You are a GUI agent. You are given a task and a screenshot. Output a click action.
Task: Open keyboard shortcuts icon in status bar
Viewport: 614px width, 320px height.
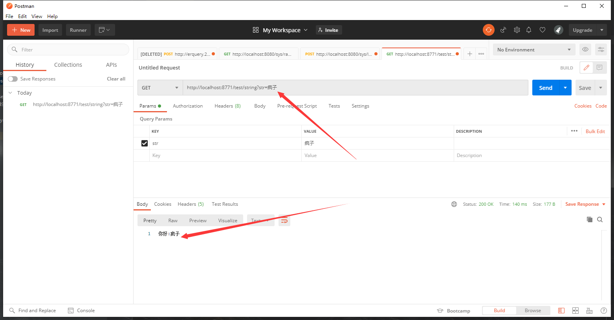click(x=589, y=311)
